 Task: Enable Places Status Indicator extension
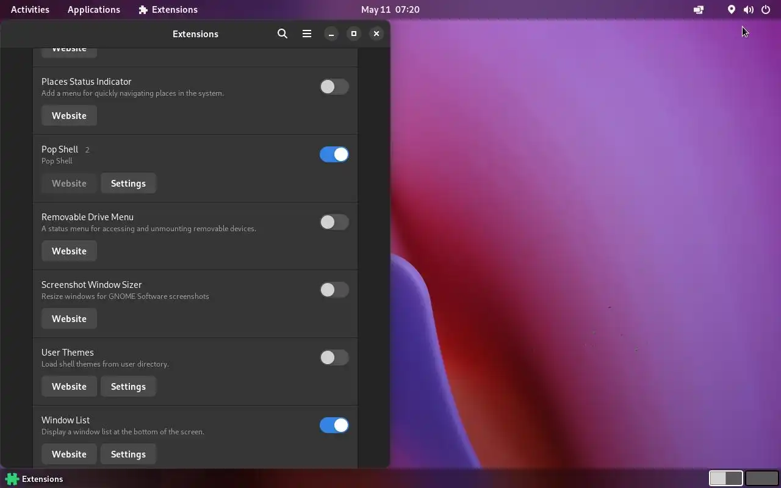coord(334,87)
